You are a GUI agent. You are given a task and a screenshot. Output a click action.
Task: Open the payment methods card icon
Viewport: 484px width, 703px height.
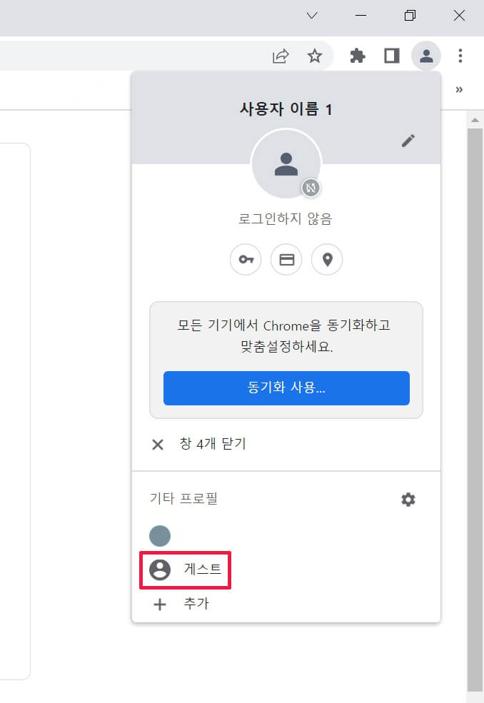click(x=286, y=259)
